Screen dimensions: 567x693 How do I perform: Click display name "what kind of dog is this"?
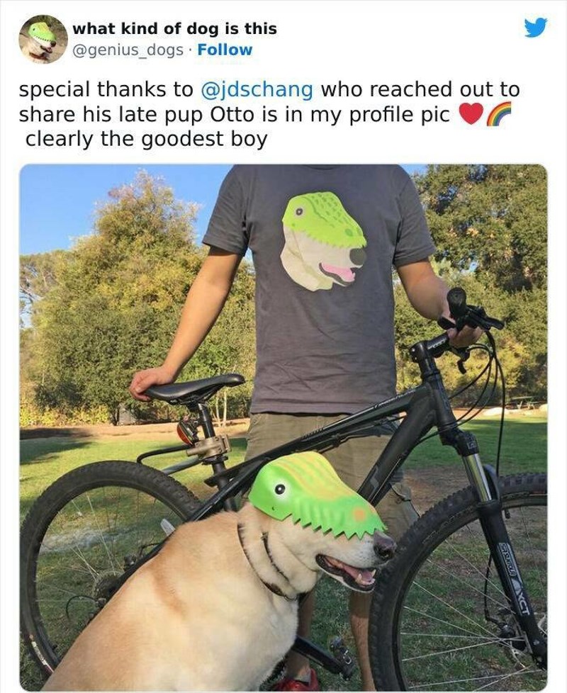pyautogui.click(x=174, y=29)
